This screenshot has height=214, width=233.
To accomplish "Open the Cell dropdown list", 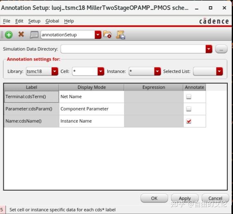I will [x=101, y=71].
